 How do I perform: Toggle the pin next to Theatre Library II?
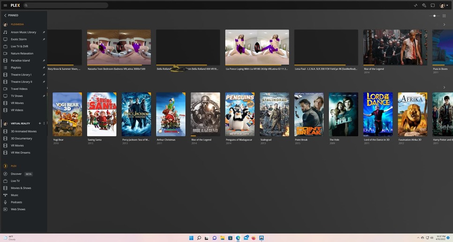[44, 82]
